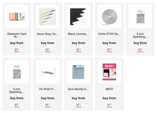
Task: Open the Grout Gray cardstock thumbnail
Action: (x=48, y=17)
